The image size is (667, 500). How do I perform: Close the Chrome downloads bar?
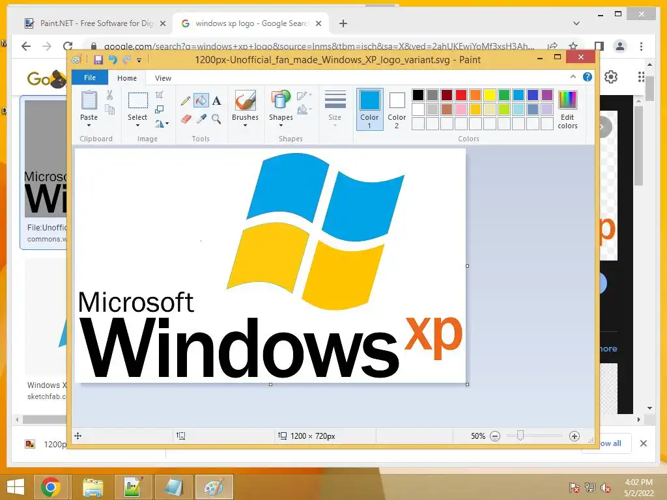coord(643,443)
